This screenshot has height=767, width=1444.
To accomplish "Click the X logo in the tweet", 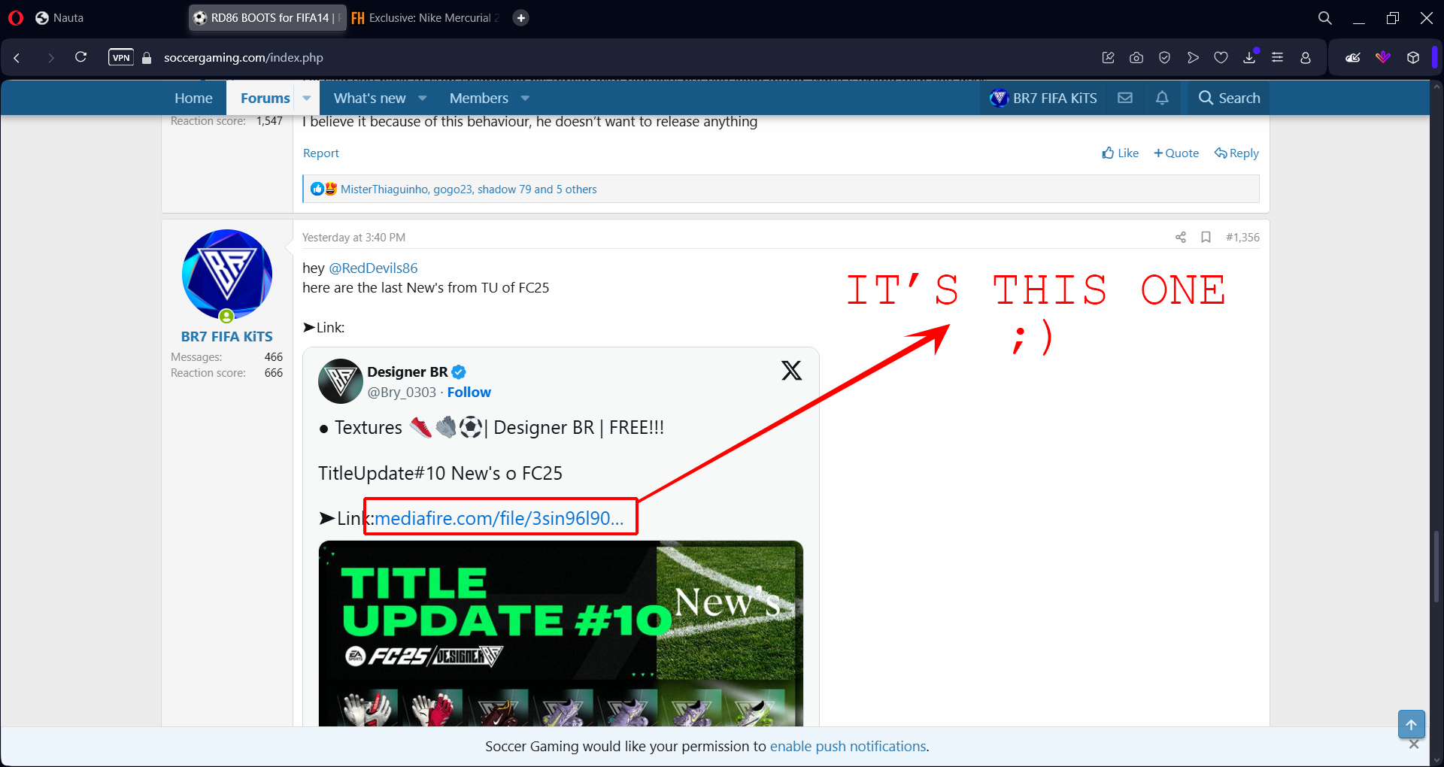I will (791, 370).
